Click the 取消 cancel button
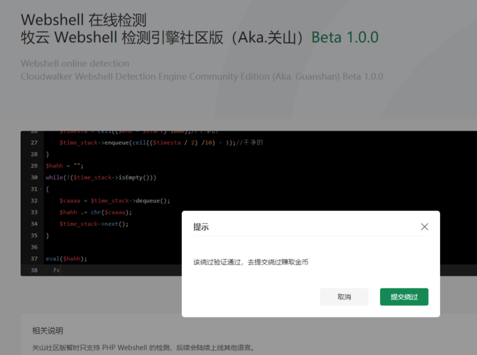Screen dimensions: 477x355 (344, 296)
